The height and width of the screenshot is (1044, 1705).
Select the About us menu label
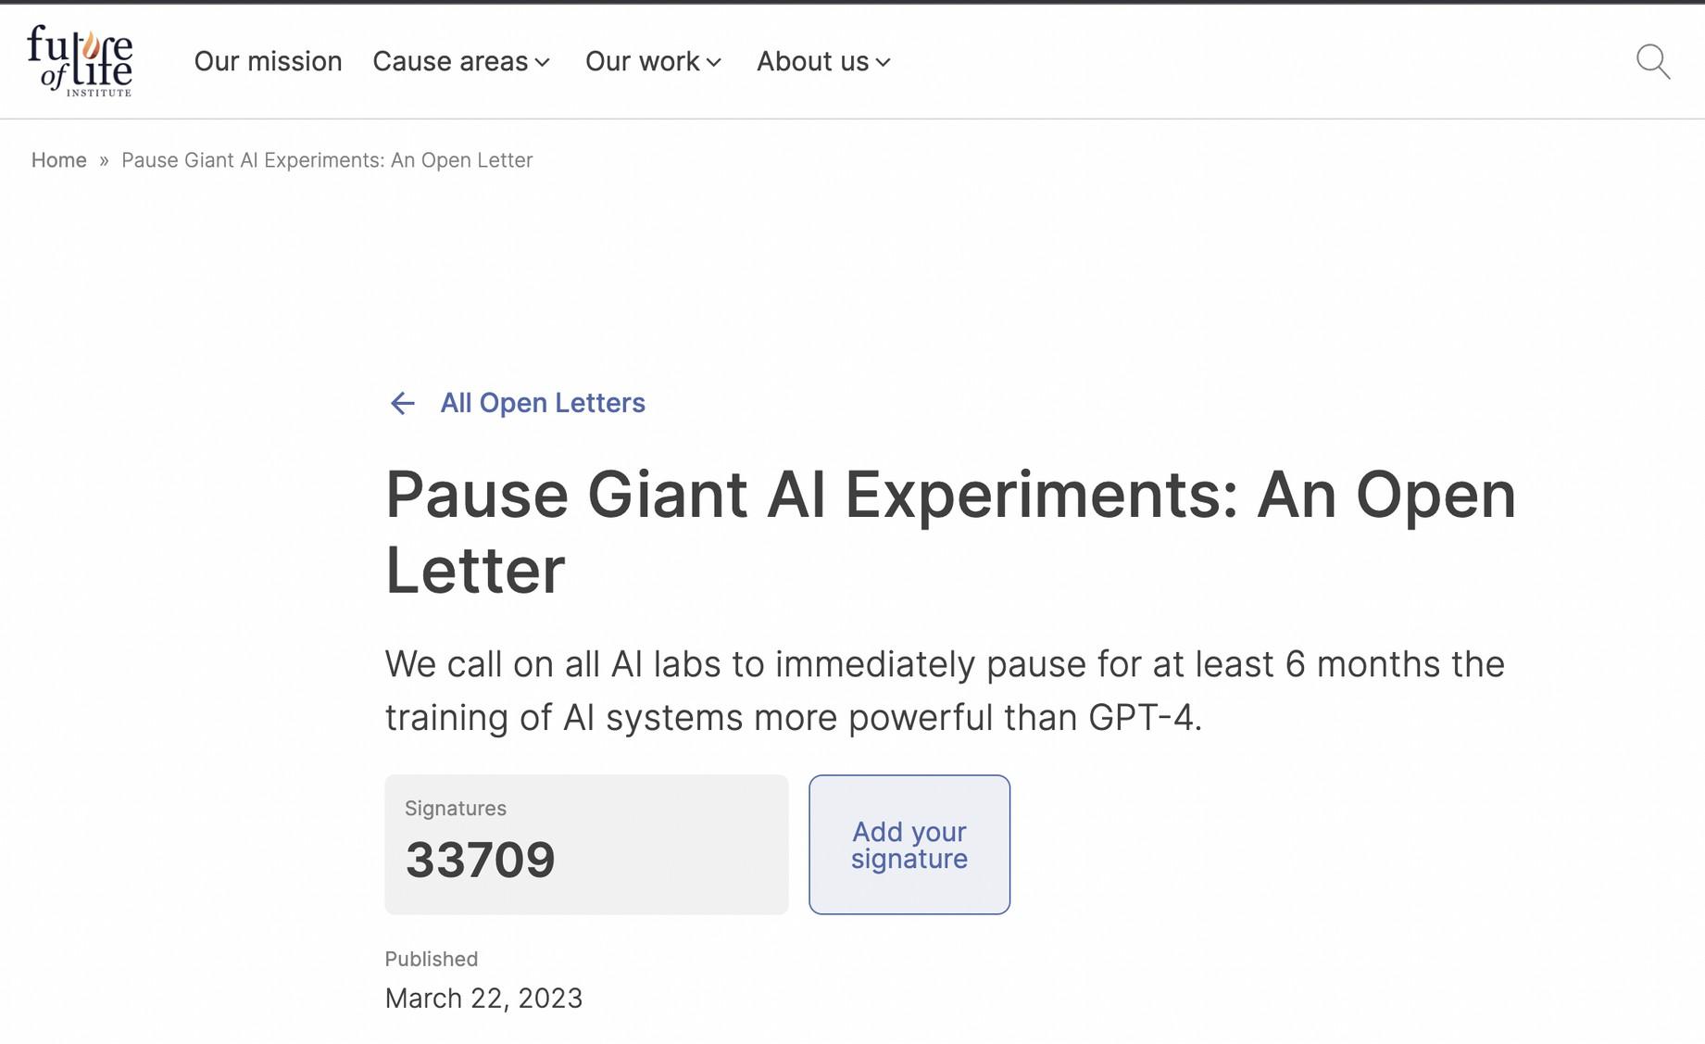click(812, 61)
